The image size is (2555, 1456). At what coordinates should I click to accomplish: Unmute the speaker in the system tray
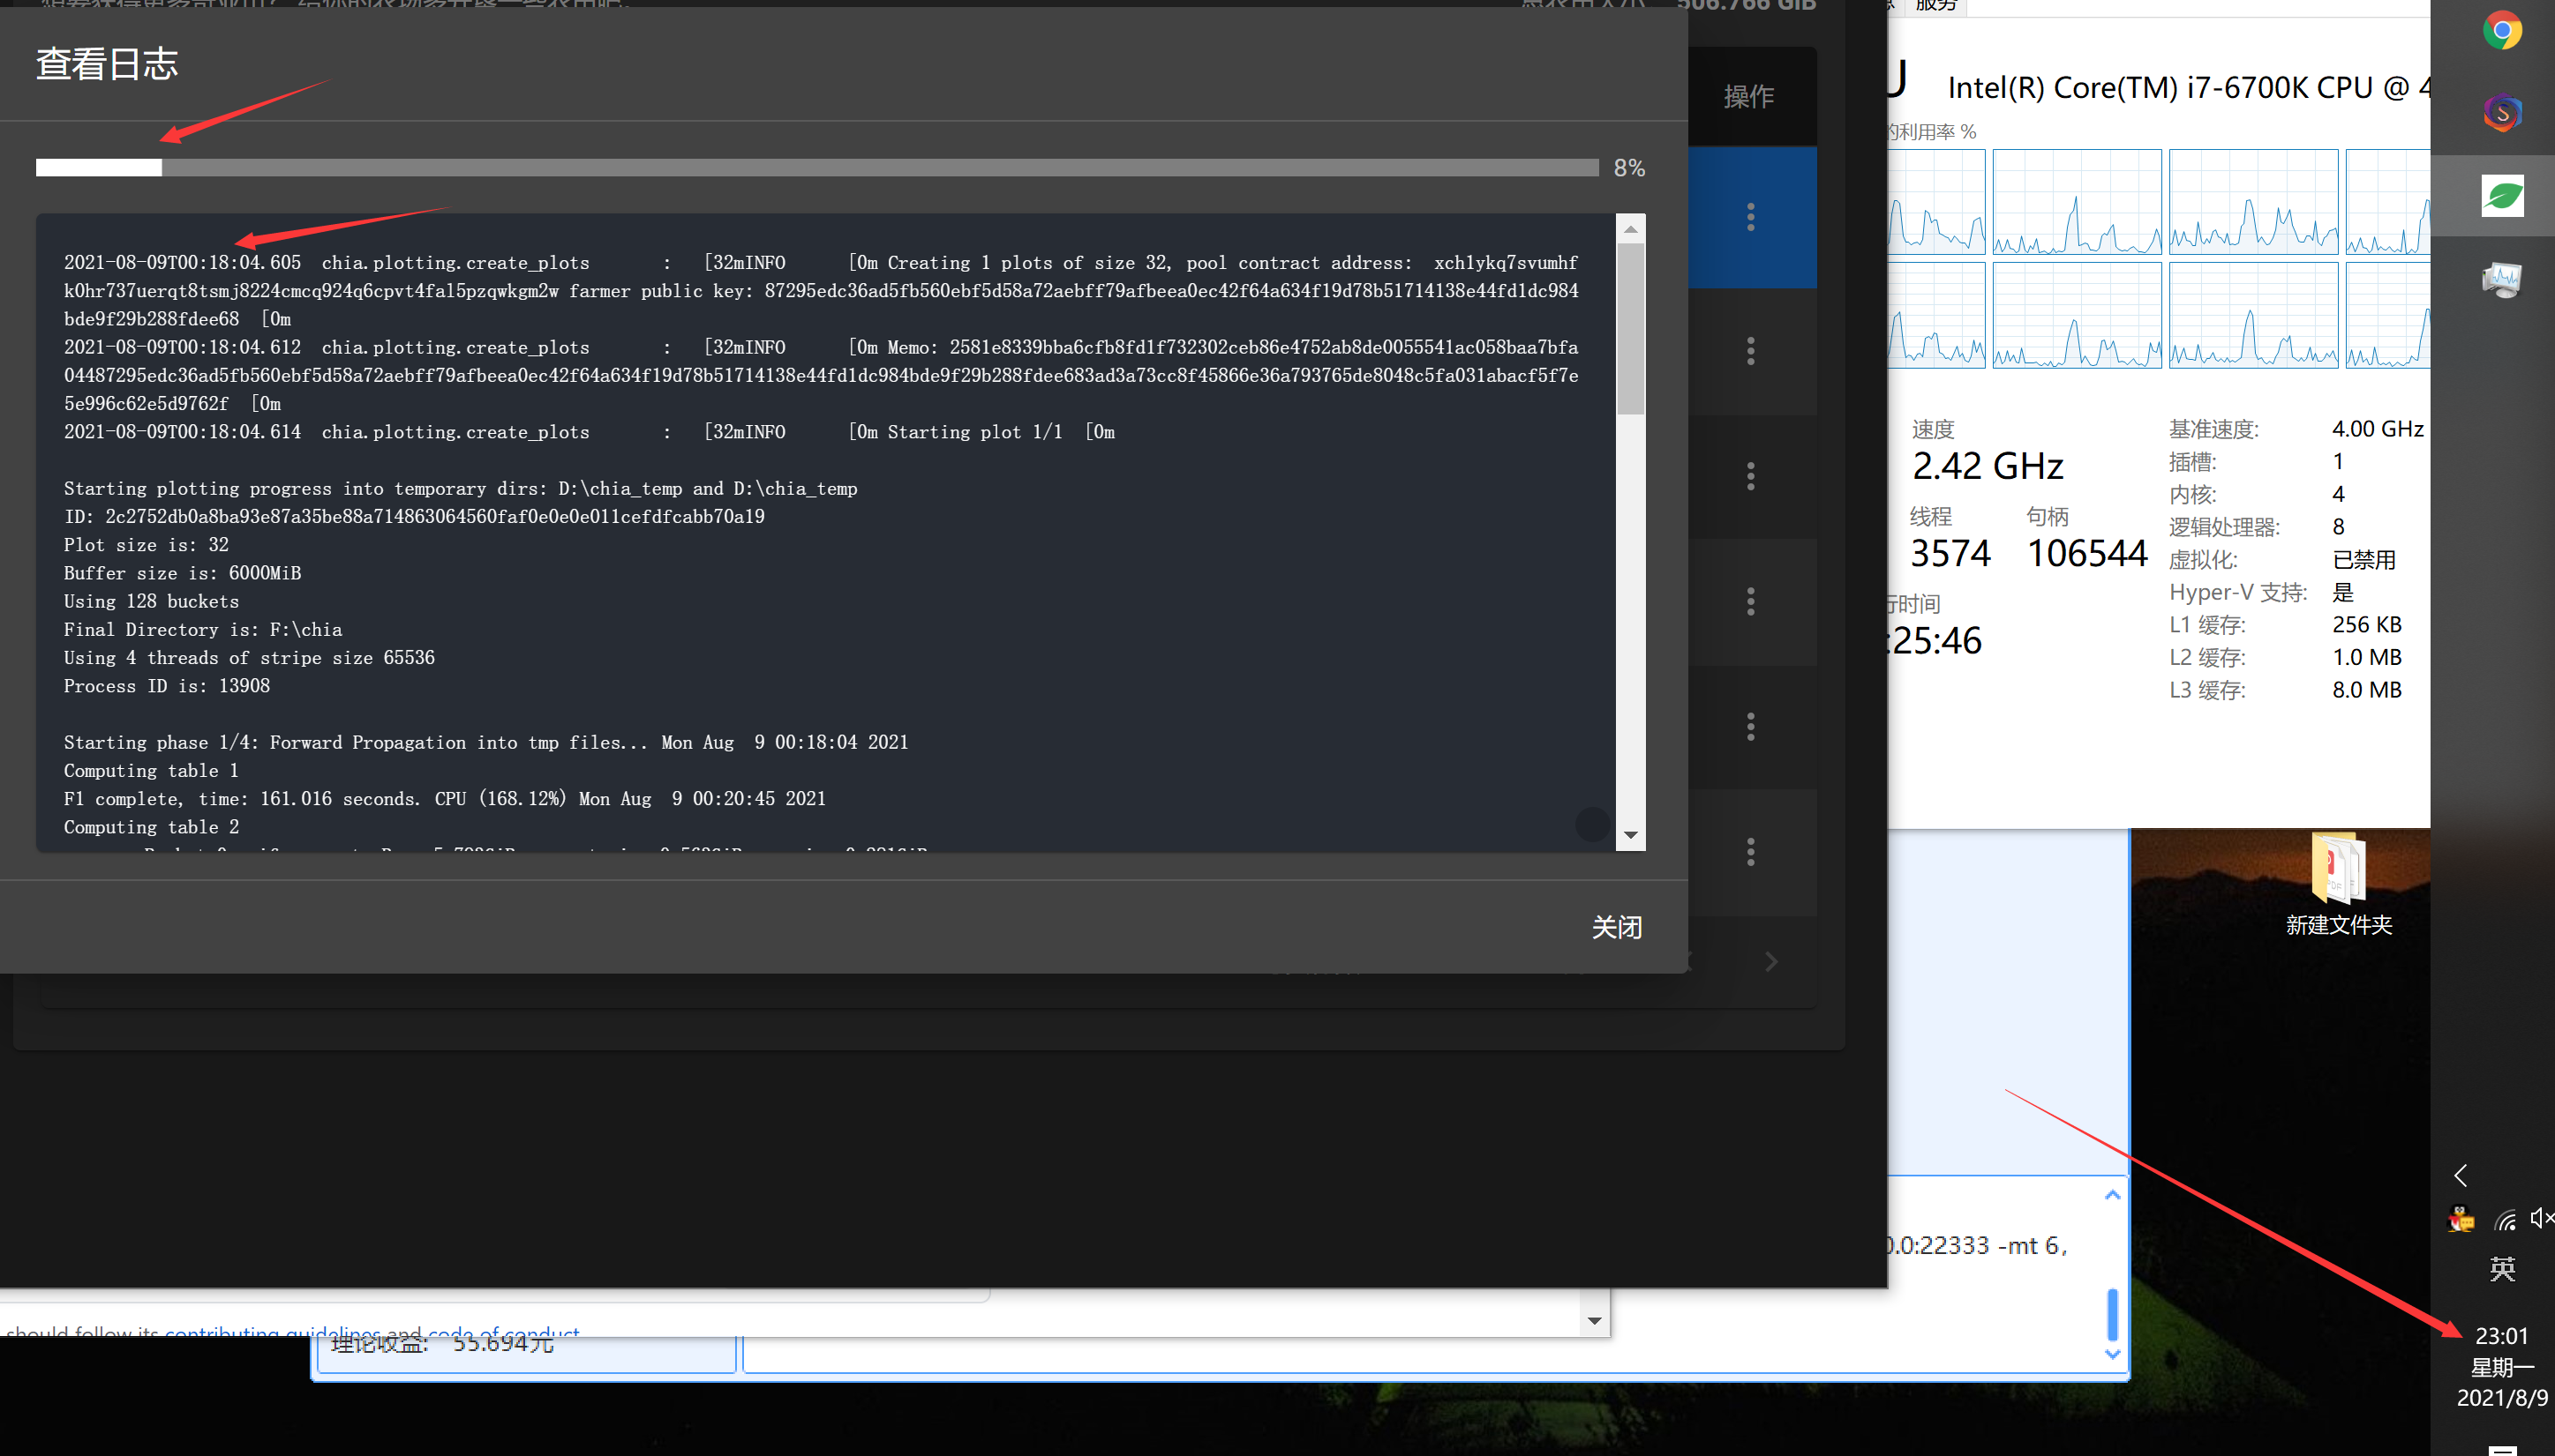2542,1218
